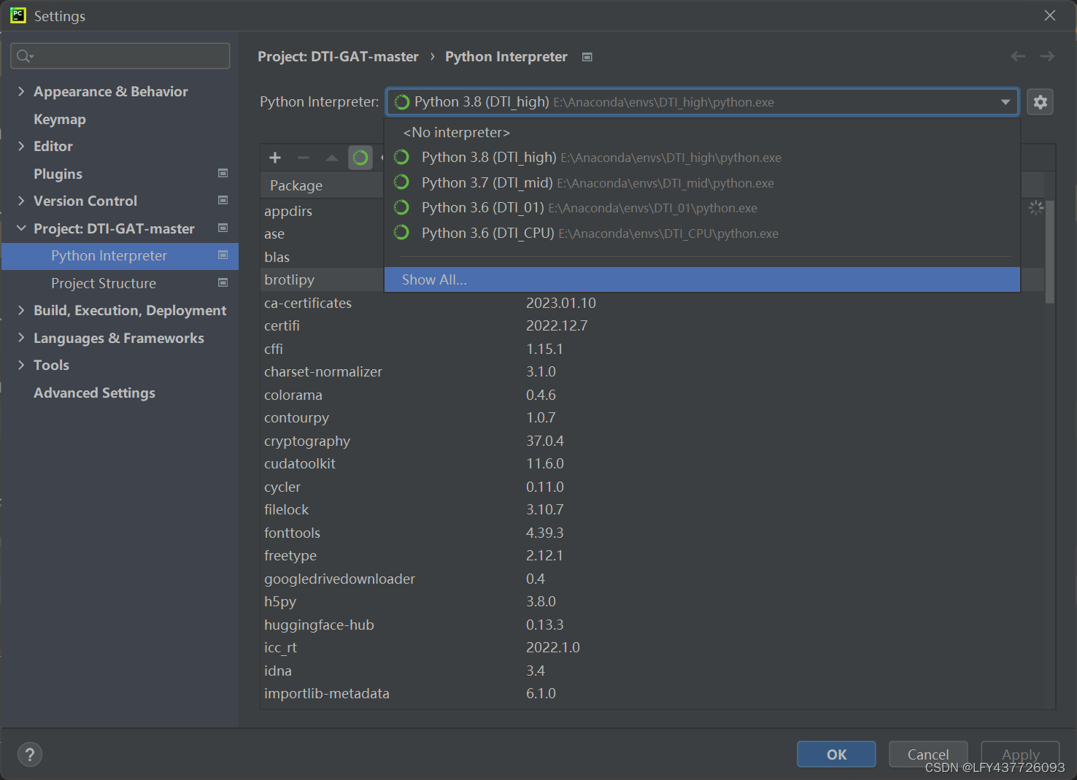Click the remove package minus icon
1077x780 pixels.
point(304,158)
